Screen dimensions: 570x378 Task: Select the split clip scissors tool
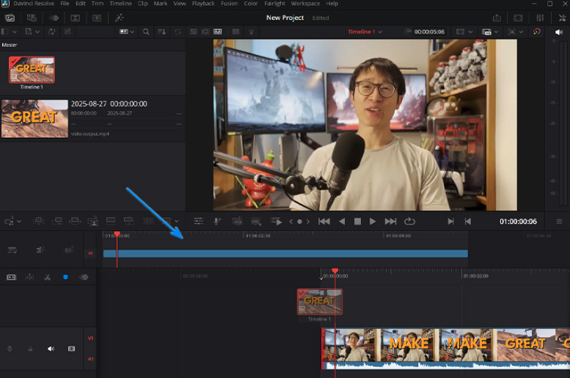[47, 277]
